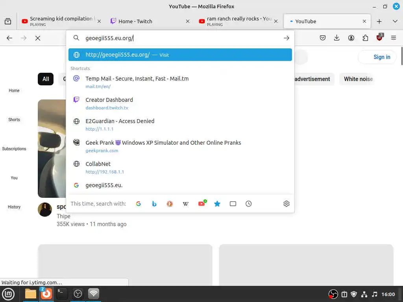The image size is (403, 302).
Task: Expand the list all tabs chevron
Action: point(395,21)
